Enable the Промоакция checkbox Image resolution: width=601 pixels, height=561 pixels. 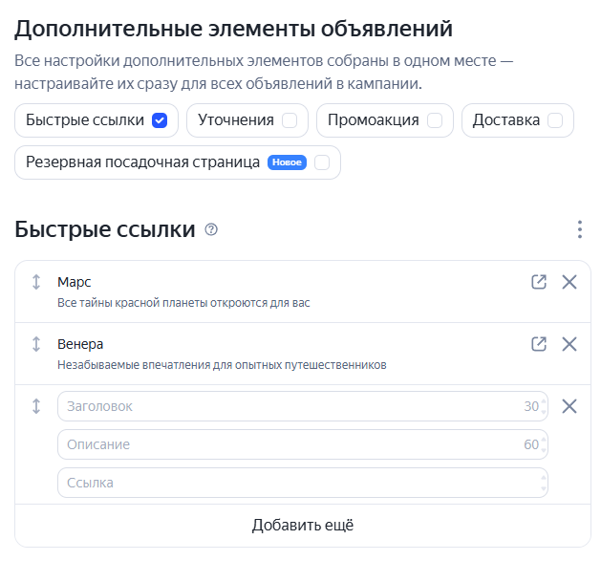435,120
